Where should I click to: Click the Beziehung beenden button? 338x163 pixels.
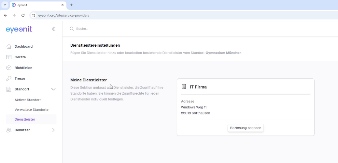point(246,128)
